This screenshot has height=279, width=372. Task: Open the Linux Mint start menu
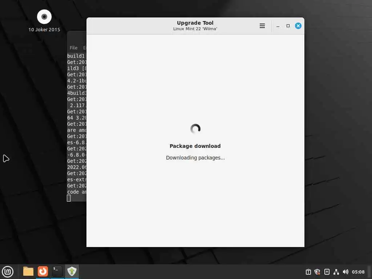pos(8,272)
